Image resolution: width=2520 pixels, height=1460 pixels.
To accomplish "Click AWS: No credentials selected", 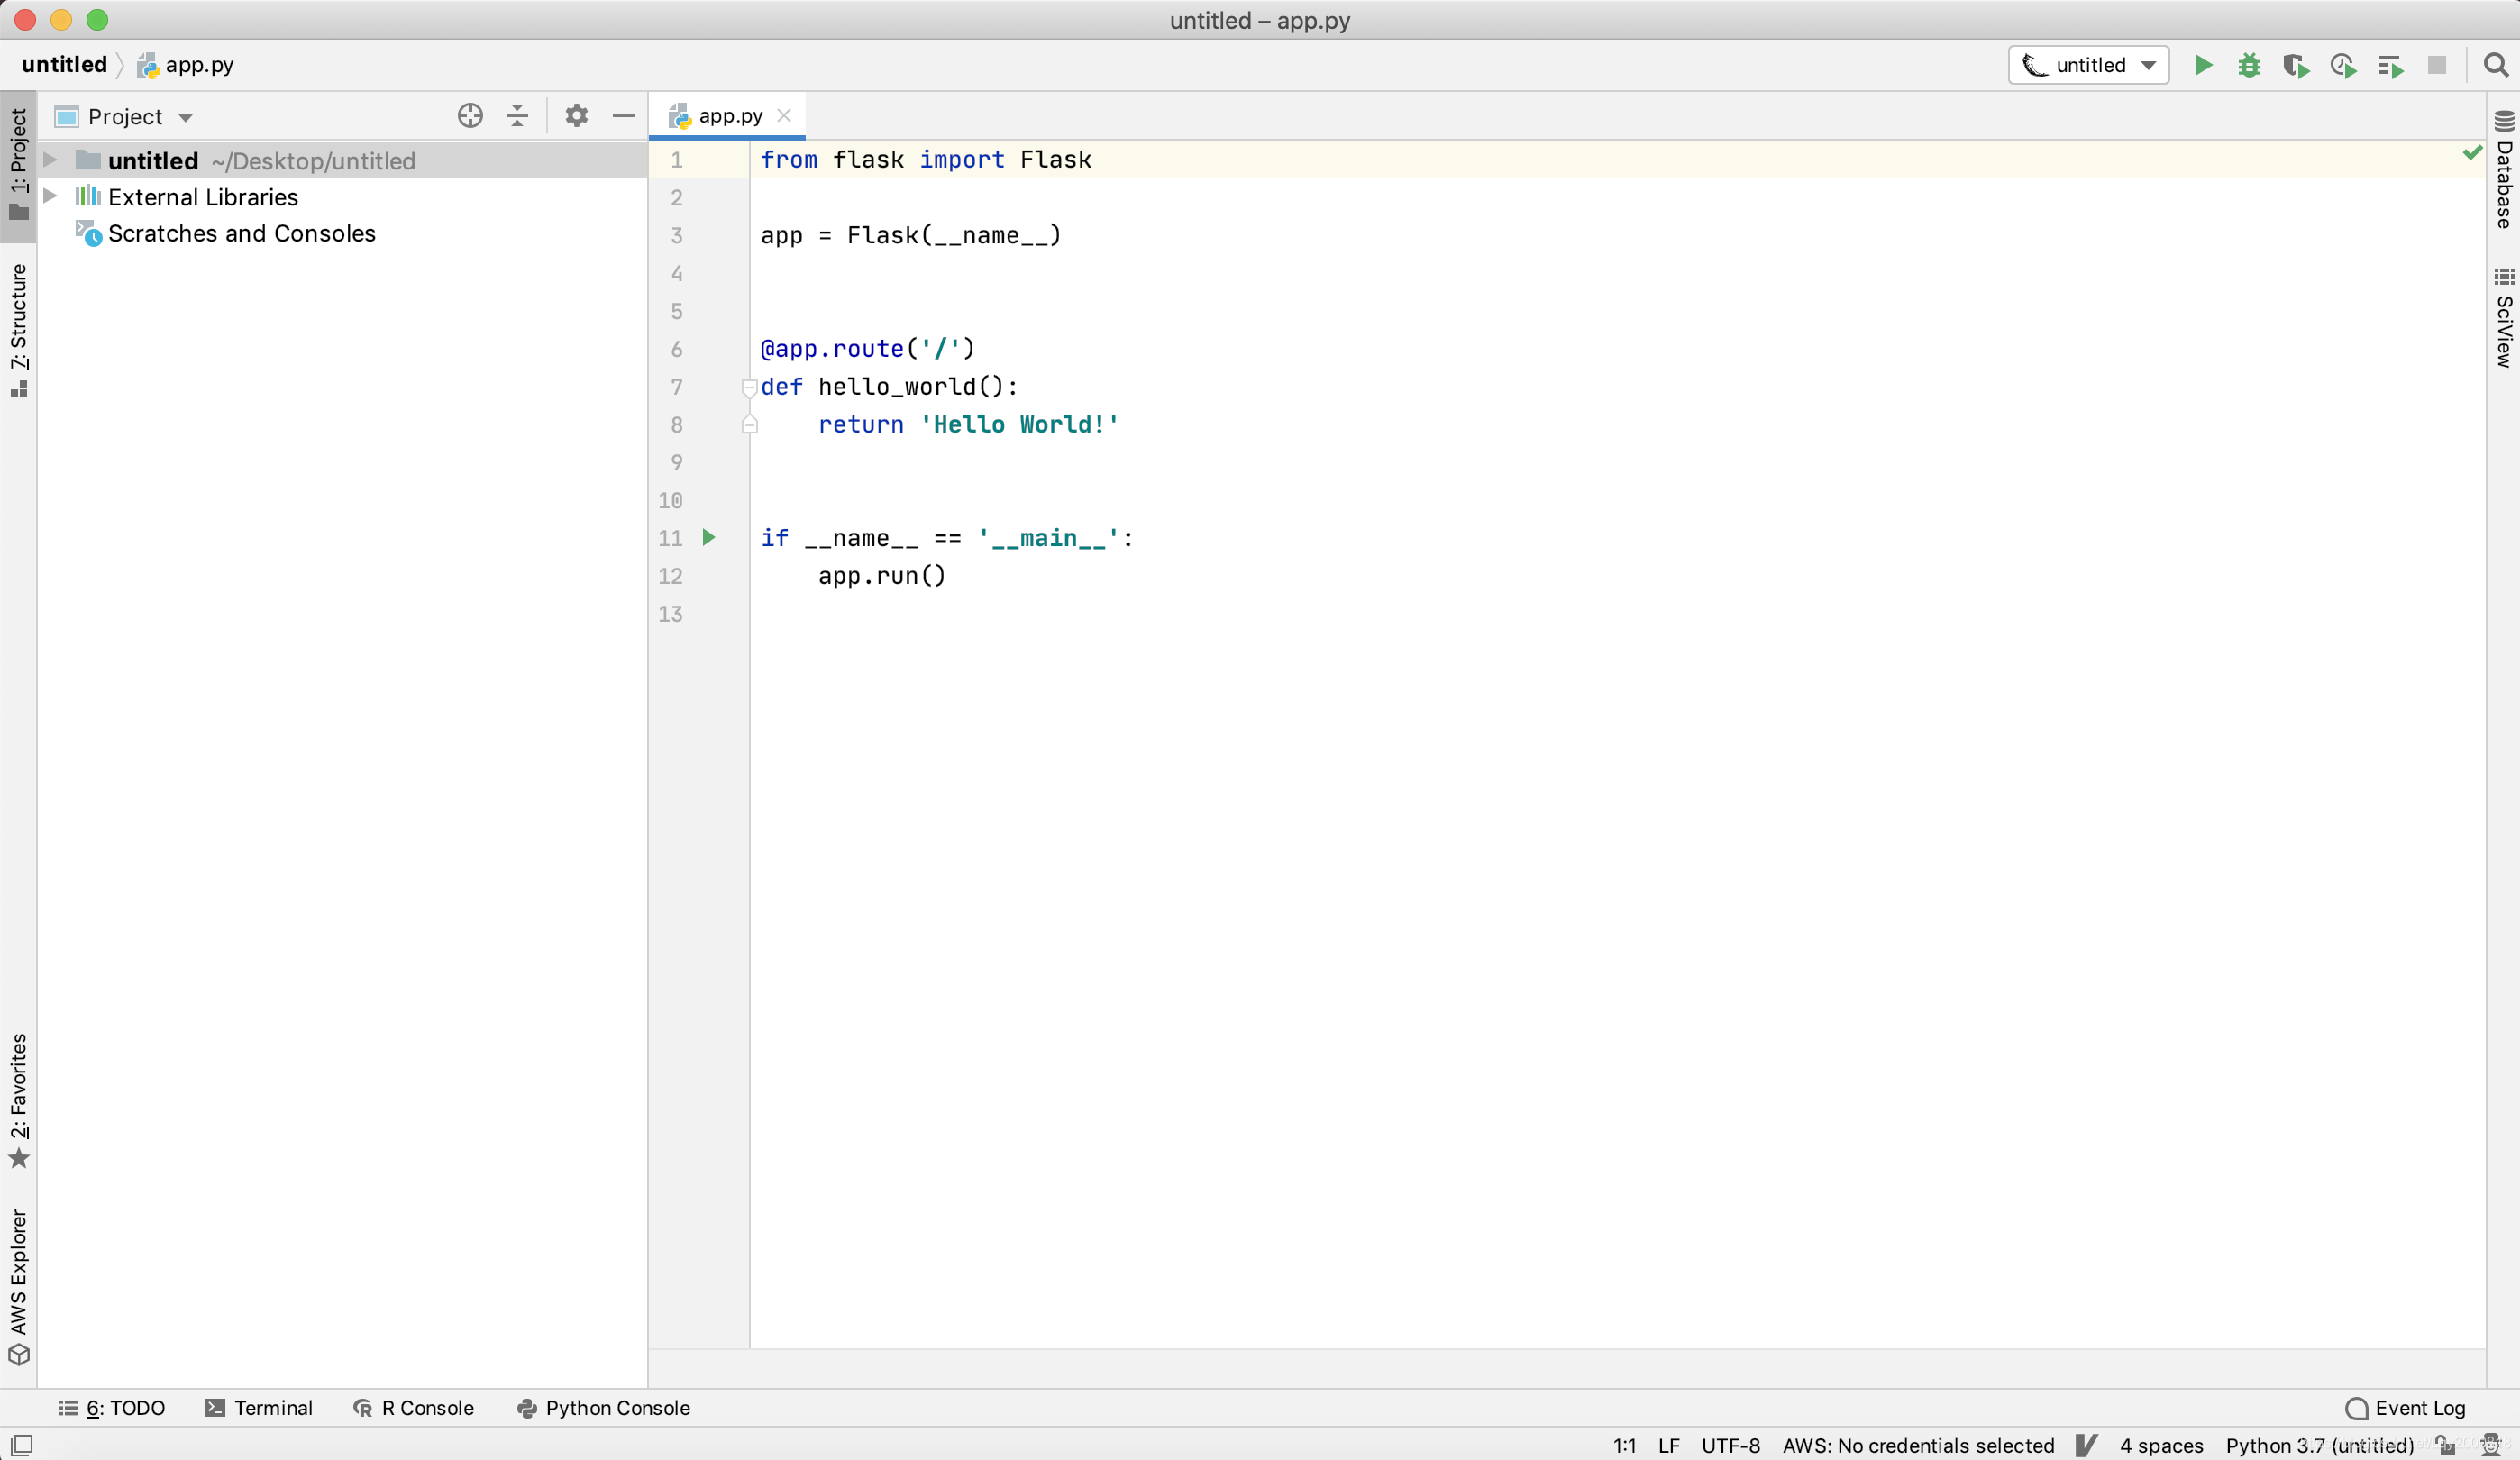I will (x=1918, y=1445).
